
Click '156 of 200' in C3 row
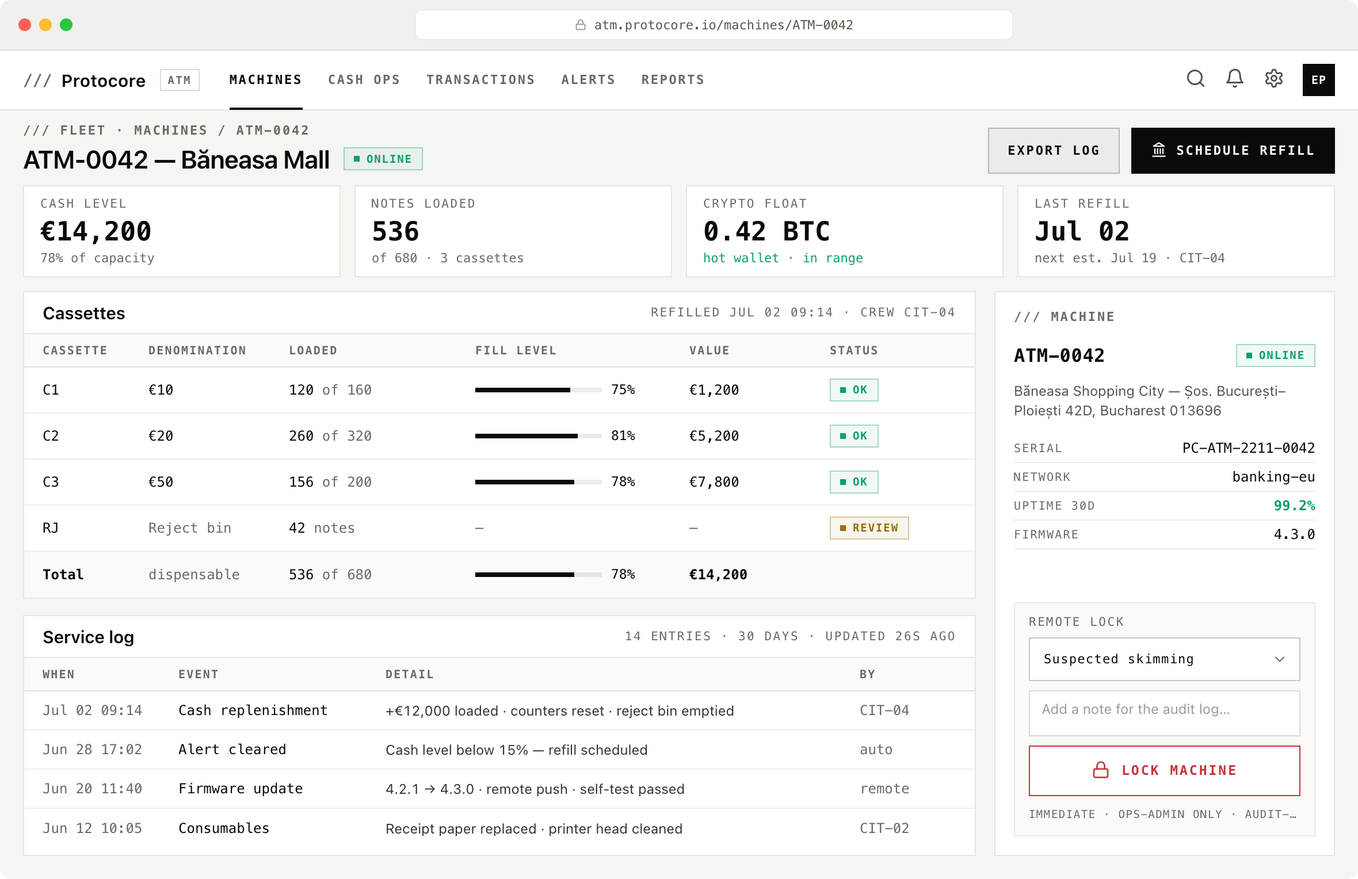(x=330, y=482)
